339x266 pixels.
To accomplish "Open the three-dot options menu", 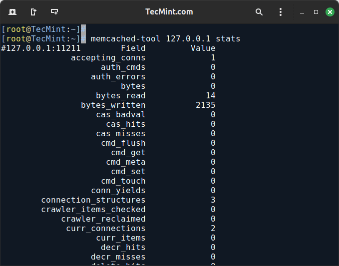I will pos(281,12).
